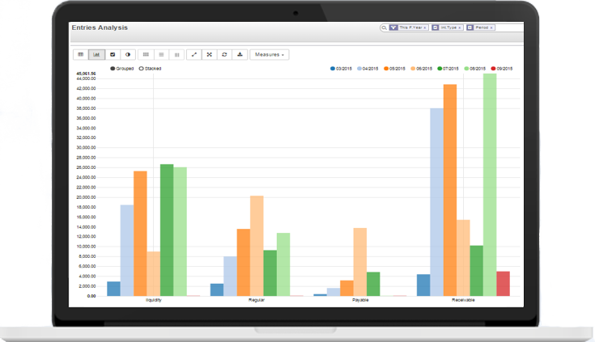
Task: Click the orange 05/2015 legend color dot
Action: click(386, 69)
